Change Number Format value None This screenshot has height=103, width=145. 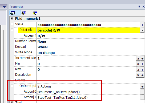click(91, 41)
